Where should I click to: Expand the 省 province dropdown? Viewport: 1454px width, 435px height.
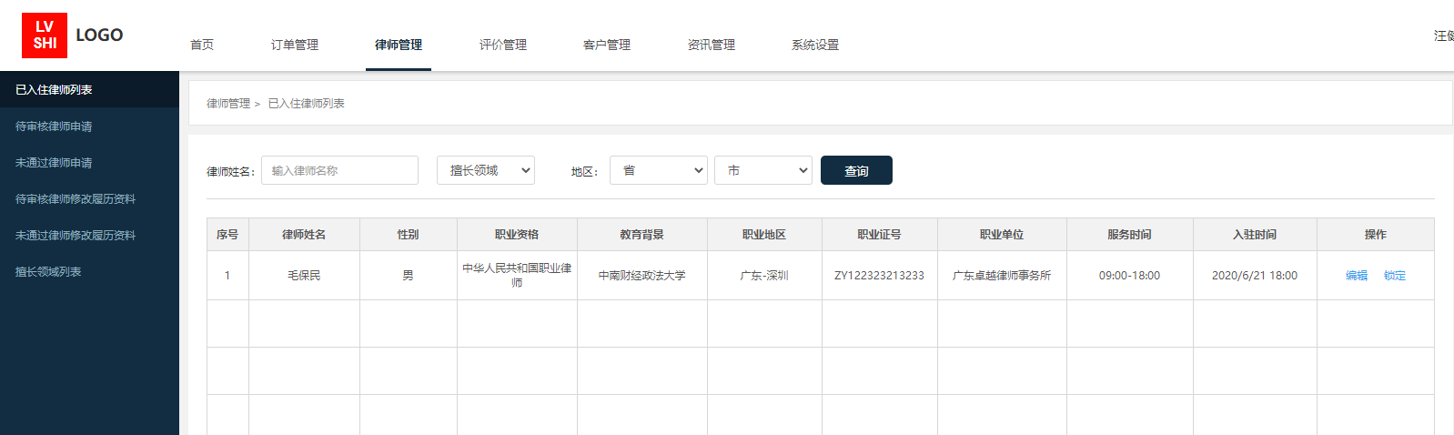659,171
